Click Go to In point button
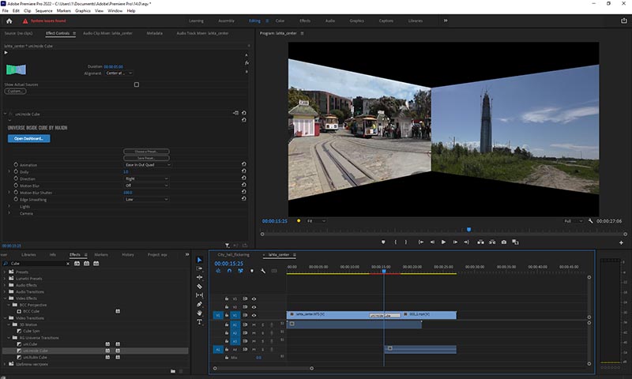Viewport: 632px width, 379px height. pos(421,242)
